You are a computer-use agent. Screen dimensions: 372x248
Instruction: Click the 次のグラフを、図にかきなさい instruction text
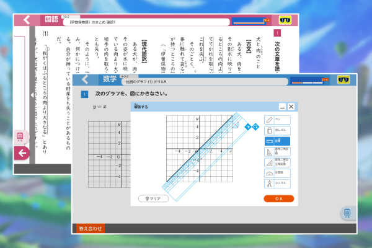coord(131,94)
